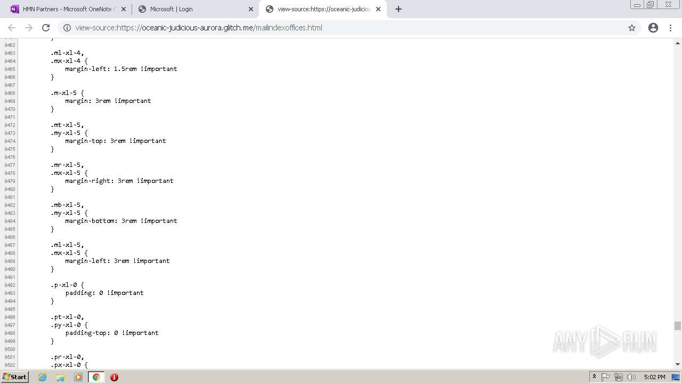The height and width of the screenshot is (384, 682).
Task: Click 'padding-top: 0 !important' source line
Action: (x=112, y=333)
